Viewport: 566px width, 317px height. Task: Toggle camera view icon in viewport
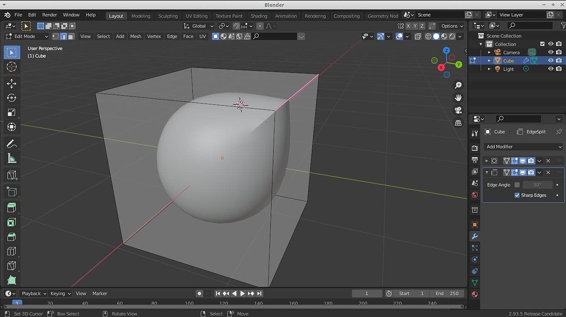coord(458,110)
